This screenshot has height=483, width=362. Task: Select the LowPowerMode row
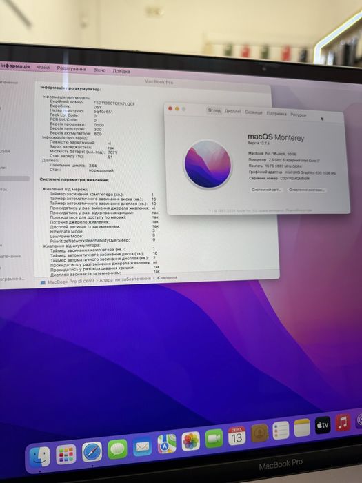pos(103,236)
